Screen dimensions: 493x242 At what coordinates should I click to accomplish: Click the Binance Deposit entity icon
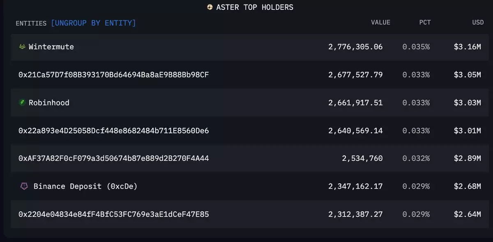point(24,186)
